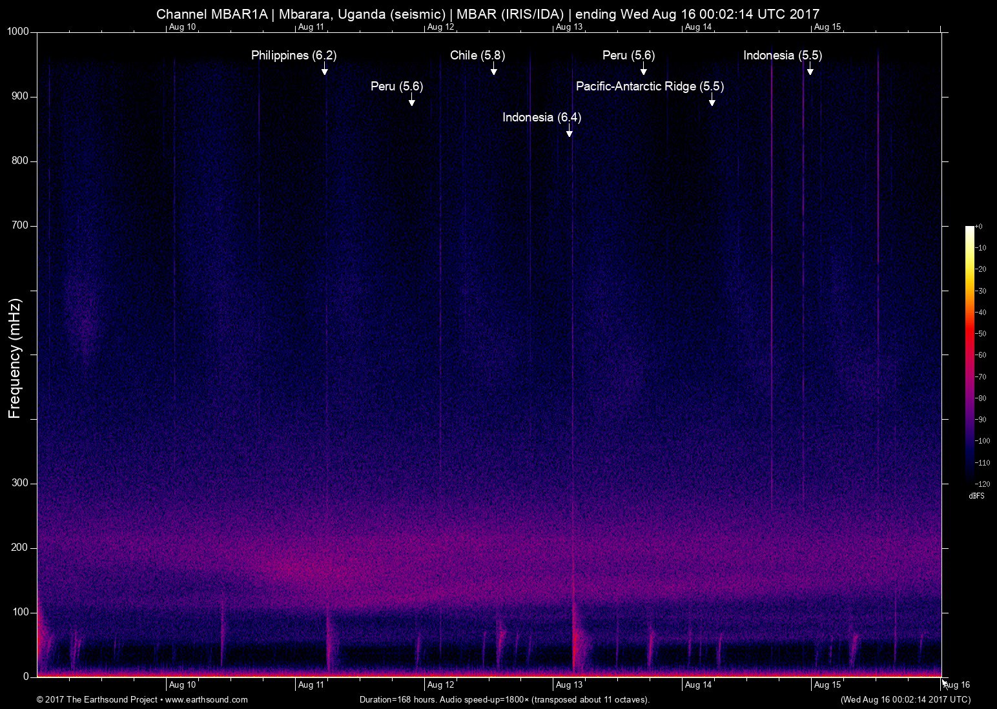
Task: Click the arrow marker under Philippines (6.2)
Action: coord(325,70)
